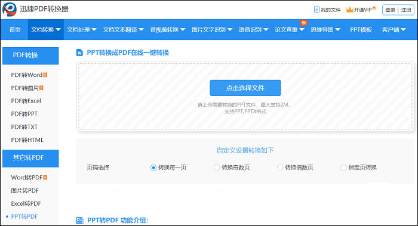Viewport: 418px width, 226px height.
Task: Click the blue document icon beside PPT转换成PDF title
Action: [79, 52]
